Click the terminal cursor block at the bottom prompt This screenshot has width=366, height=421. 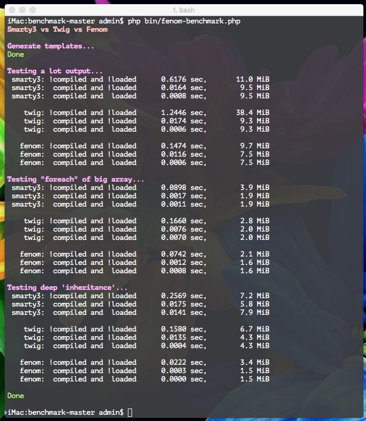coord(130,412)
